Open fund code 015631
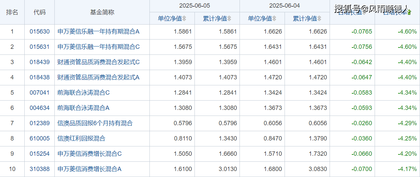 (39, 47)
